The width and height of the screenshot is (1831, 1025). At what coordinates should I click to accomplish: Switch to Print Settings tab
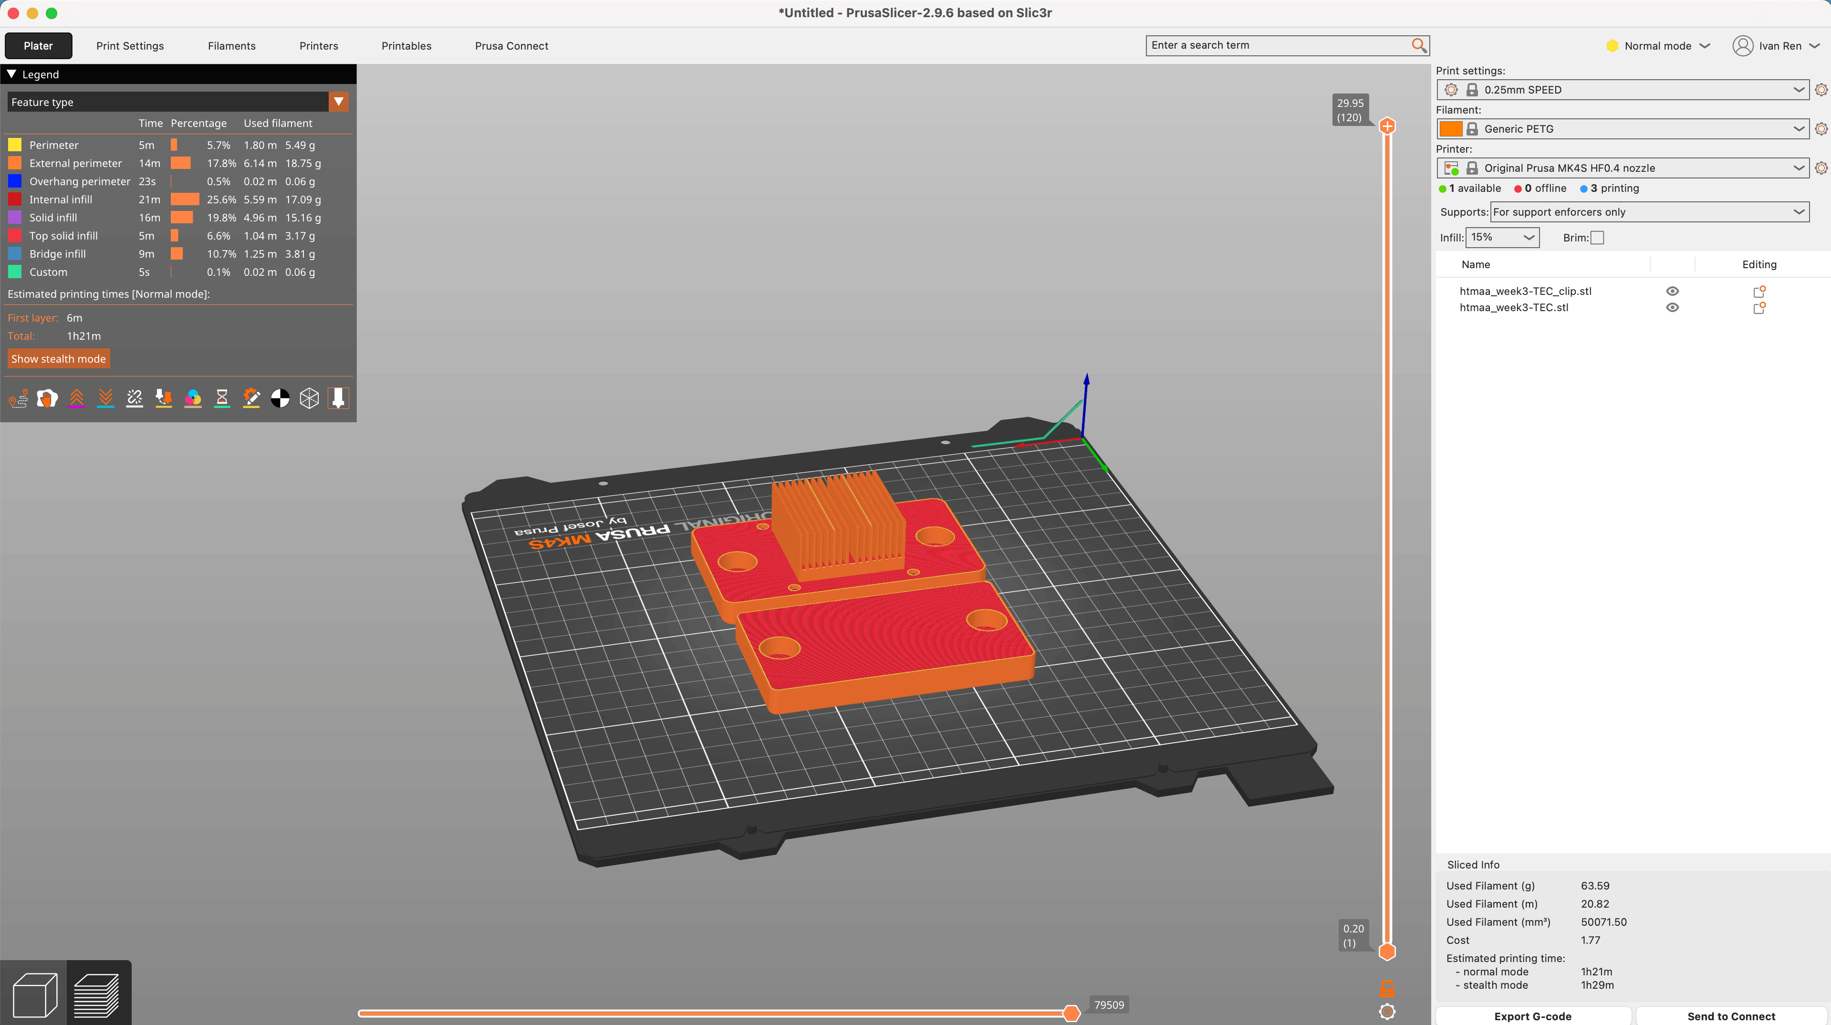[130, 45]
